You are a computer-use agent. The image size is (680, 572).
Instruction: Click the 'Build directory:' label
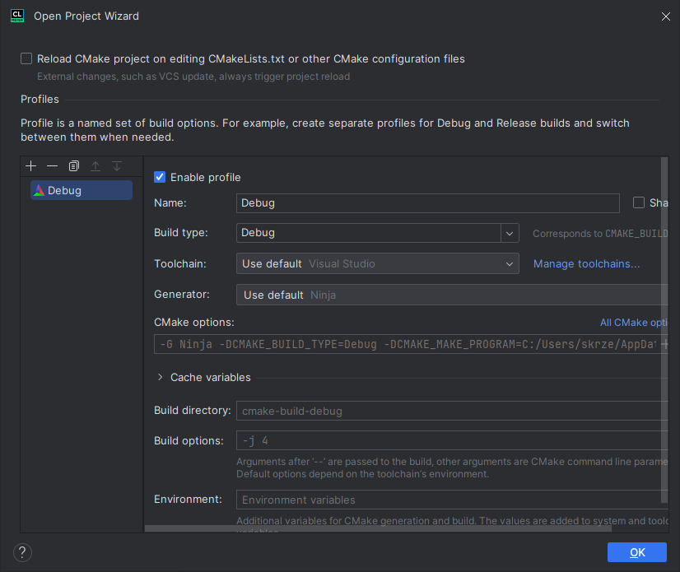[x=193, y=410]
